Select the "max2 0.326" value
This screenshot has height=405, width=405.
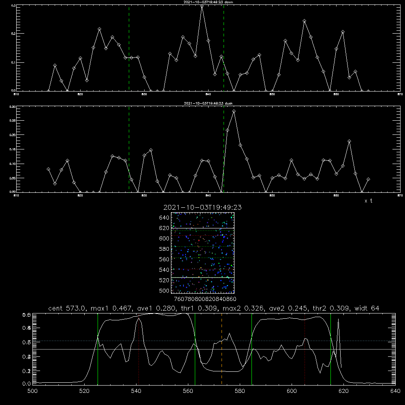243,308
